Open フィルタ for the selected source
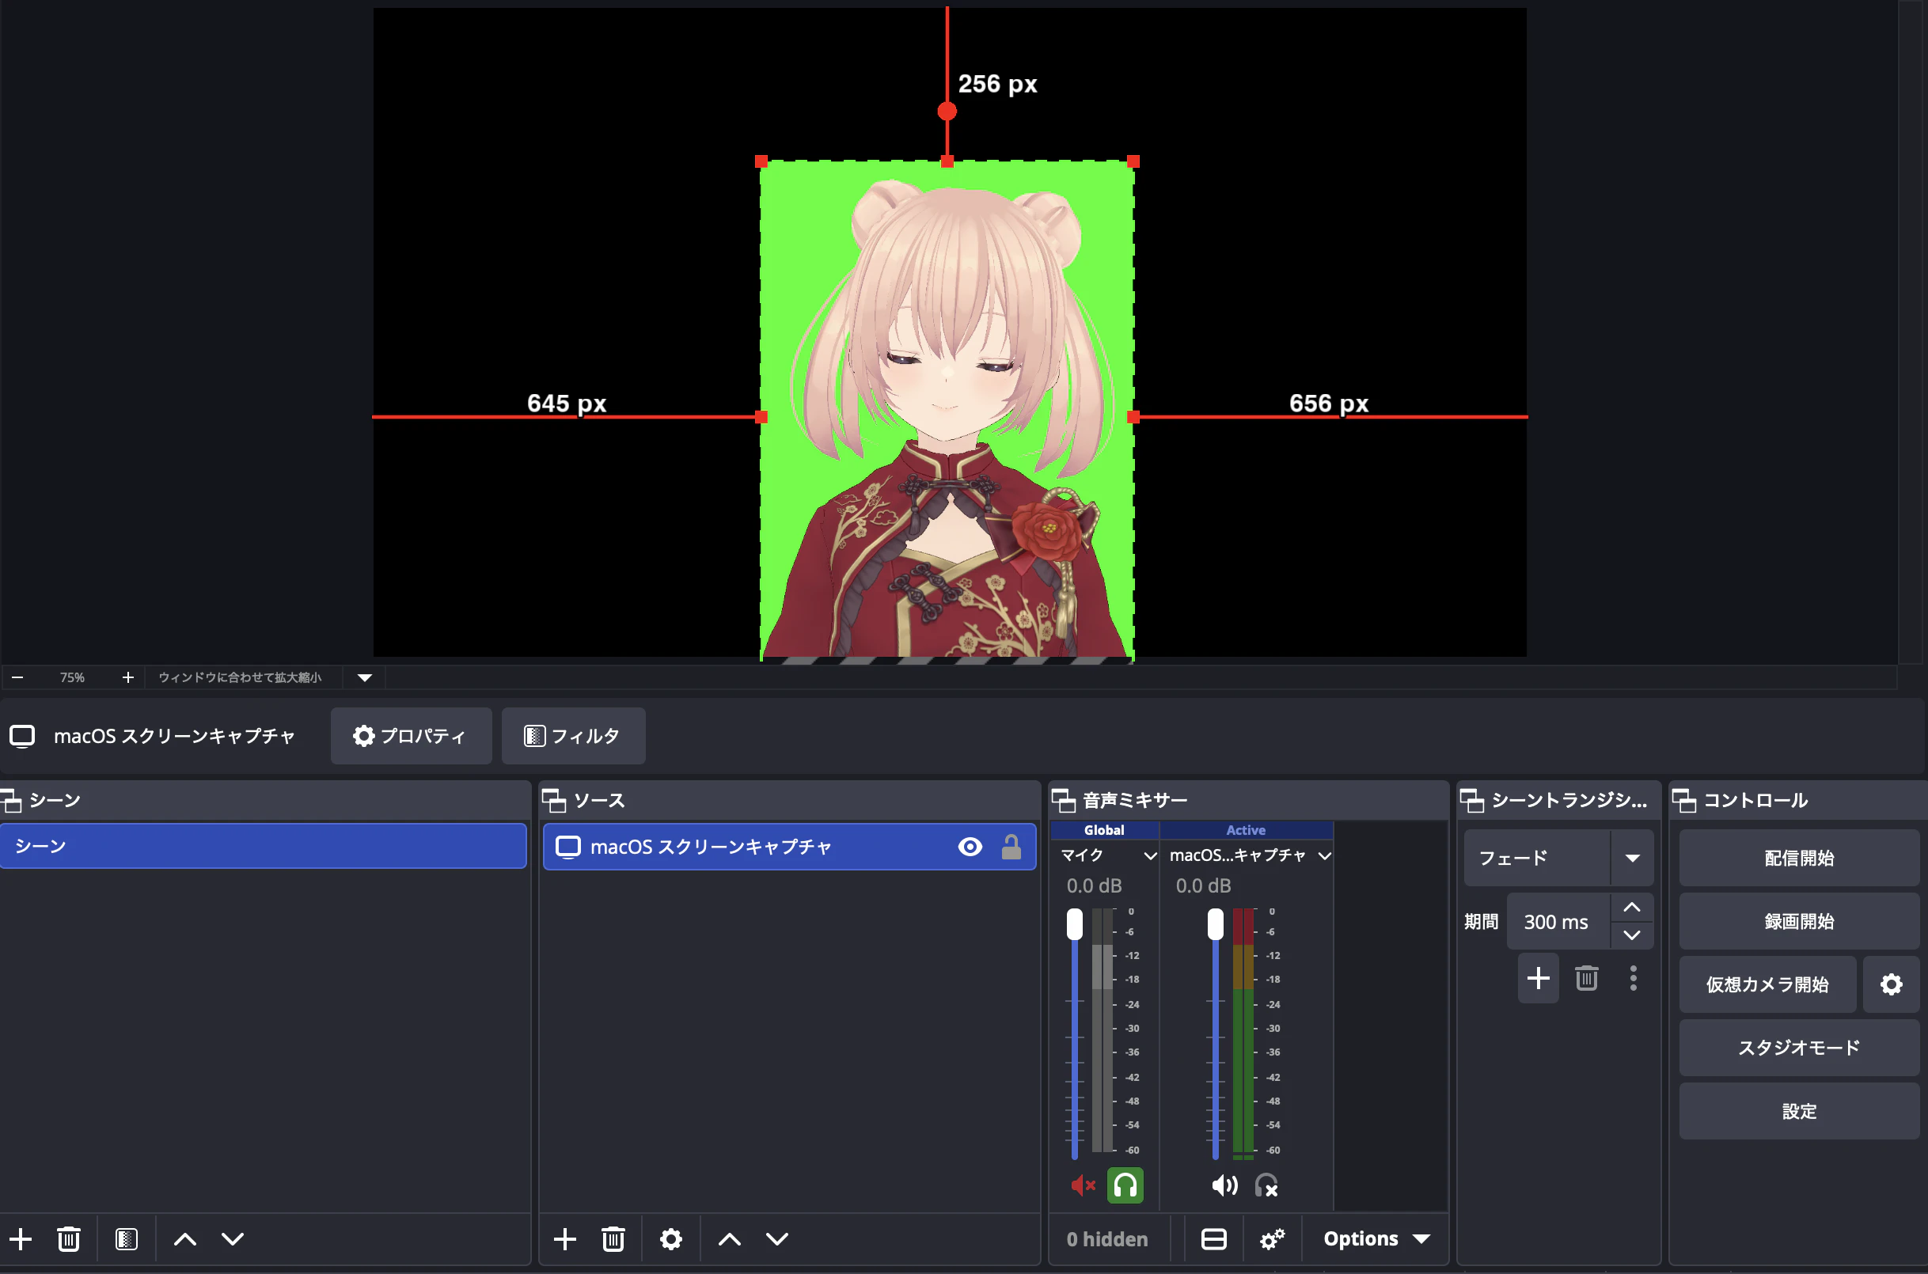Image resolution: width=1928 pixels, height=1274 pixels. (x=574, y=736)
